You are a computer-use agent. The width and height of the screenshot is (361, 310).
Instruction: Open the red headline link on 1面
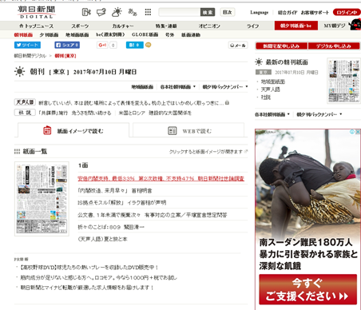[x=161, y=178]
